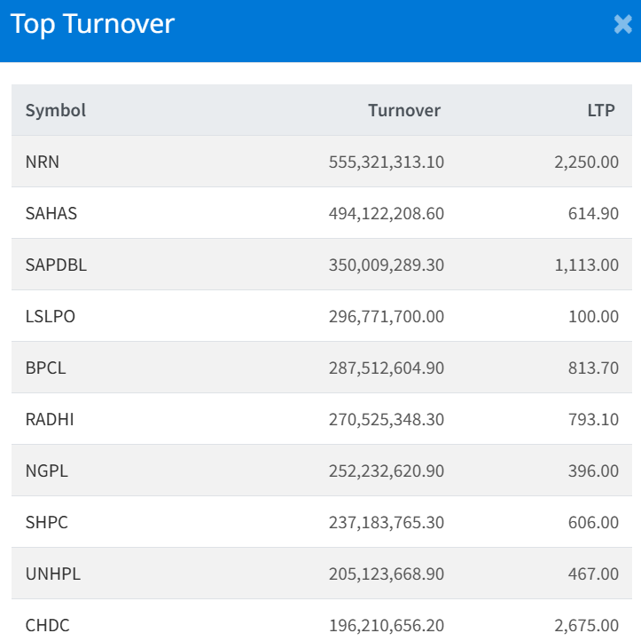Click NGPL LTP value 396.00

click(593, 471)
